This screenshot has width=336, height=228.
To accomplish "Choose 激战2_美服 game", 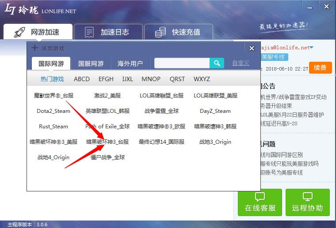I will (x=107, y=96).
